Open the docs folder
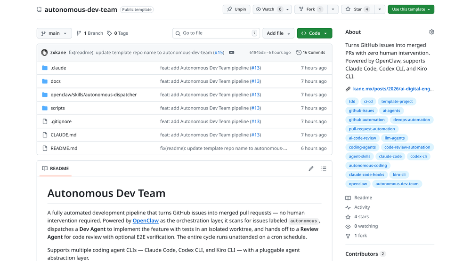 tap(56, 81)
